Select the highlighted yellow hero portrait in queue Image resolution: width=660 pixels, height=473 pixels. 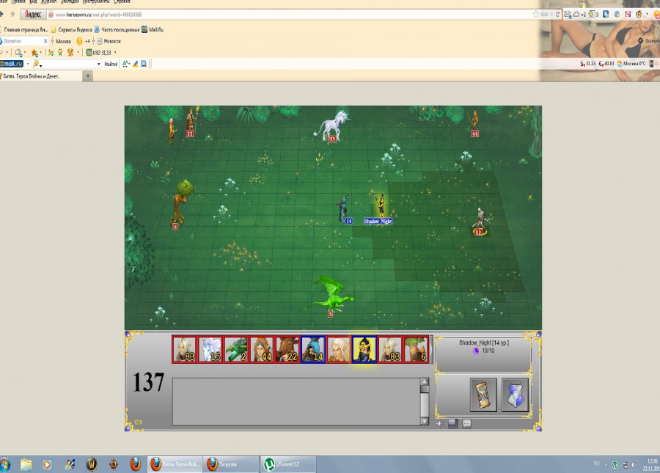pos(364,349)
